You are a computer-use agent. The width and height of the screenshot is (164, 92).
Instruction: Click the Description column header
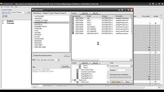tap(123, 16)
